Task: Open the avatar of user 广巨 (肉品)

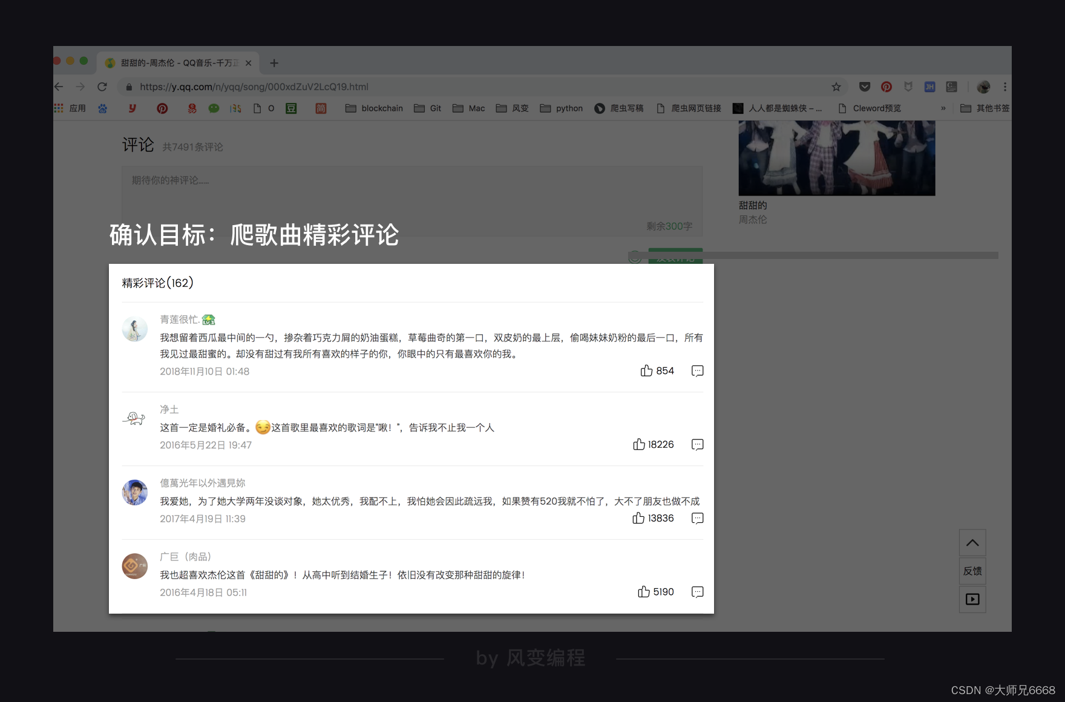Action: coord(134,566)
